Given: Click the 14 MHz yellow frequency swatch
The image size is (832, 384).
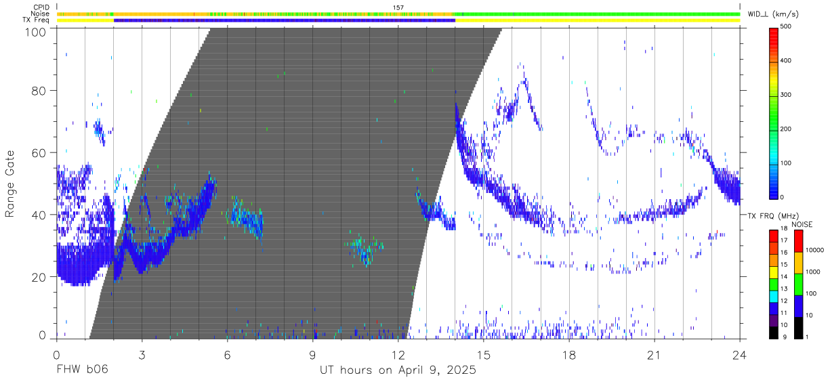Looking at the screenshot, I should coord(774,274).
